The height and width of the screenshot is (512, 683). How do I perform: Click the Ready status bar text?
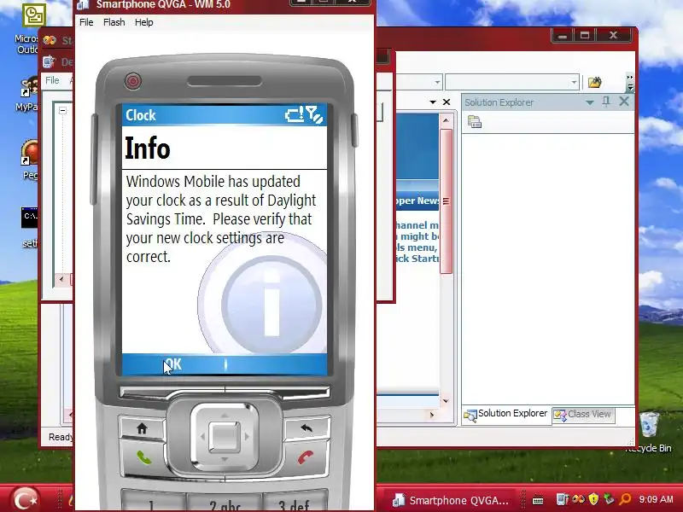[61, 437]
